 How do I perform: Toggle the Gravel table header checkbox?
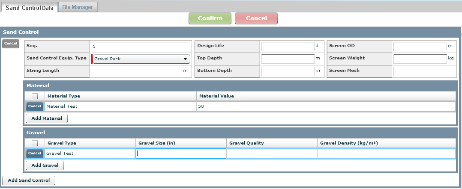[35, 143]
